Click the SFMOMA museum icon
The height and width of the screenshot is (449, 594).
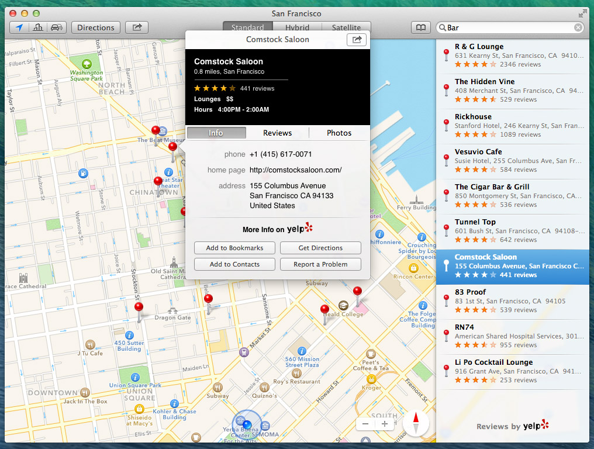(265, 426)
